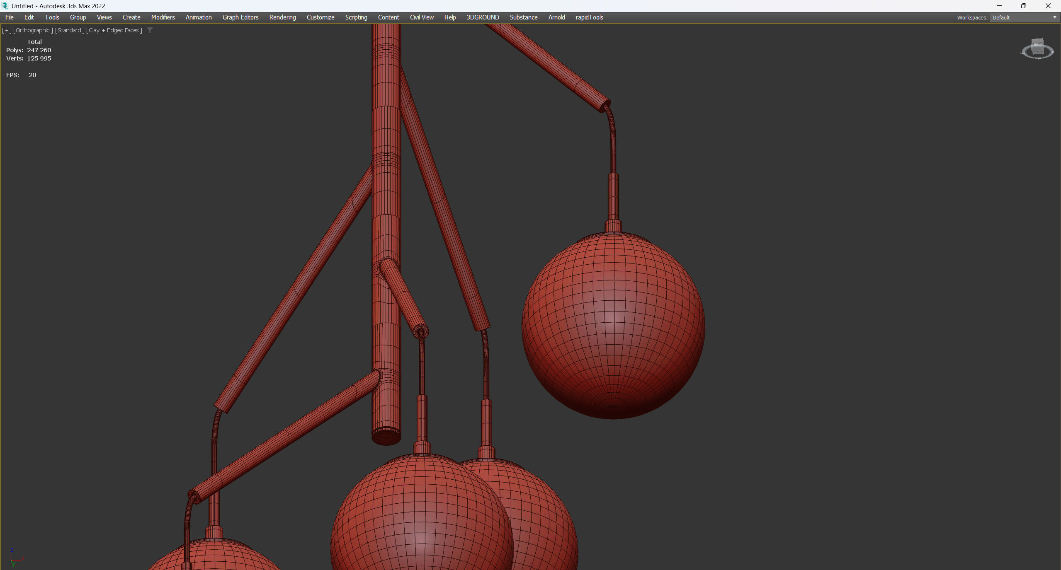This screenshot has height=570, width=1061.
Task: Click the Orthographic viewport label
Action: pos(33,30)
